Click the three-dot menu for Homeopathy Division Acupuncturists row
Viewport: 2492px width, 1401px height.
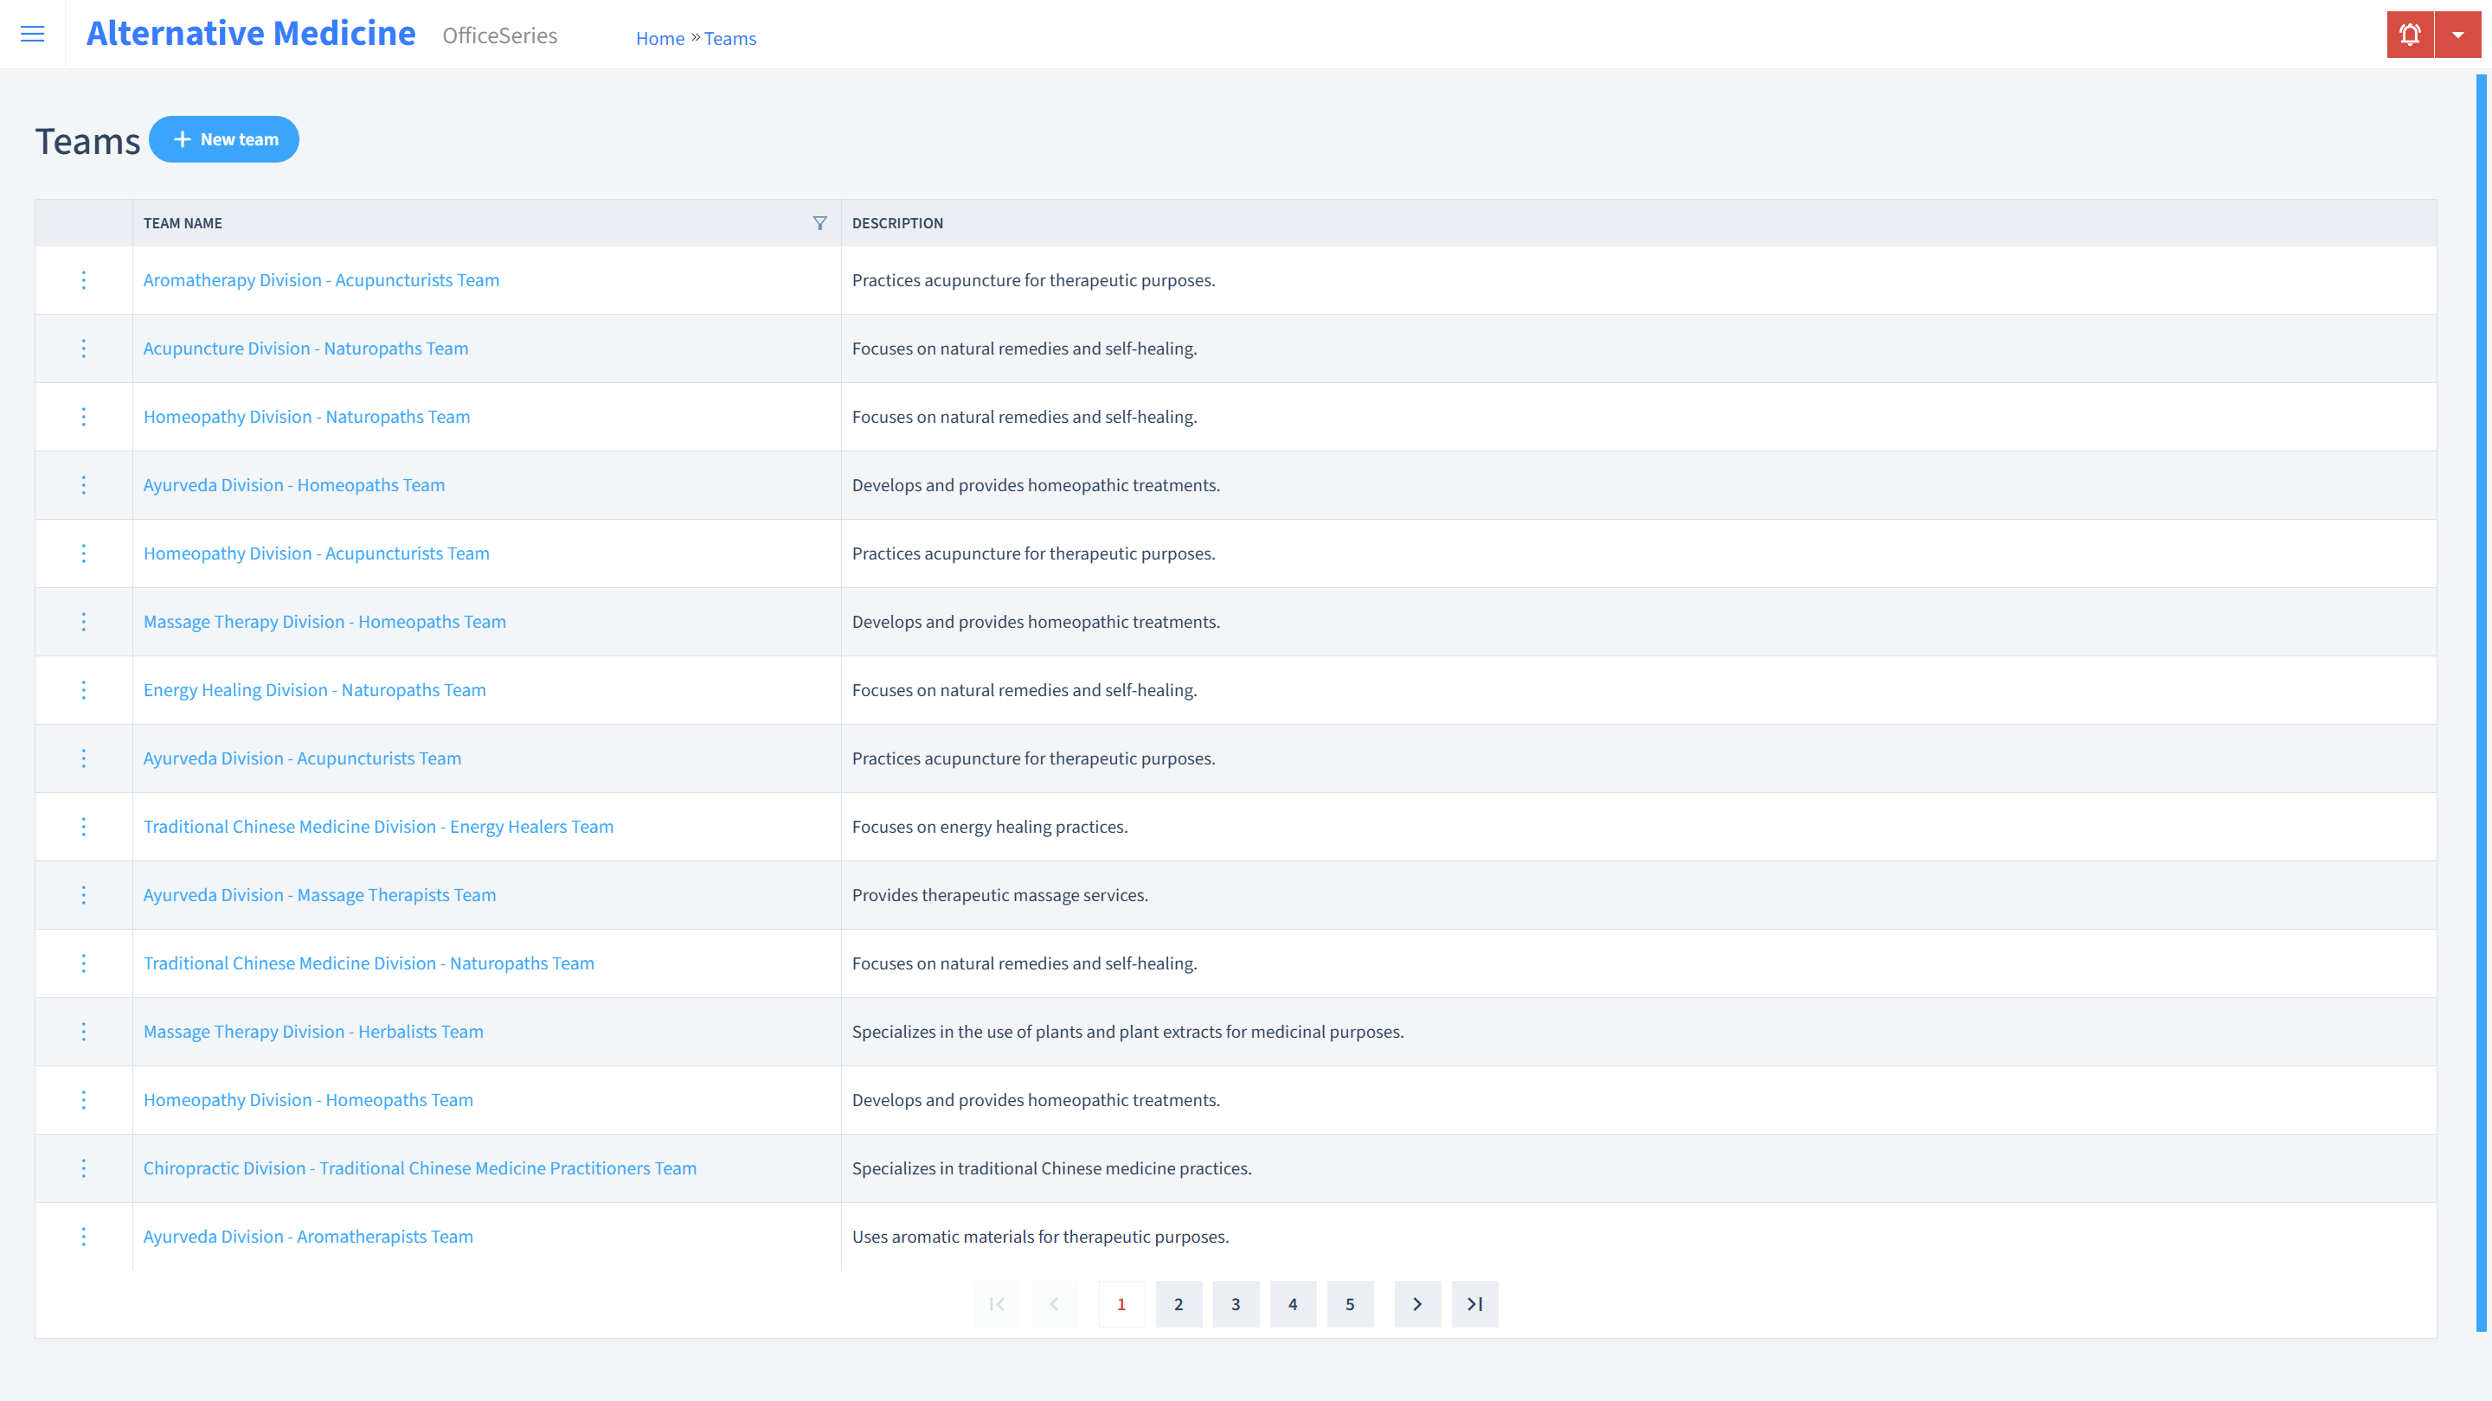[82, 553]
